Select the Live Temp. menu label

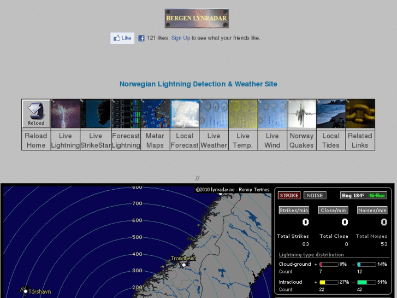[243, 141]
